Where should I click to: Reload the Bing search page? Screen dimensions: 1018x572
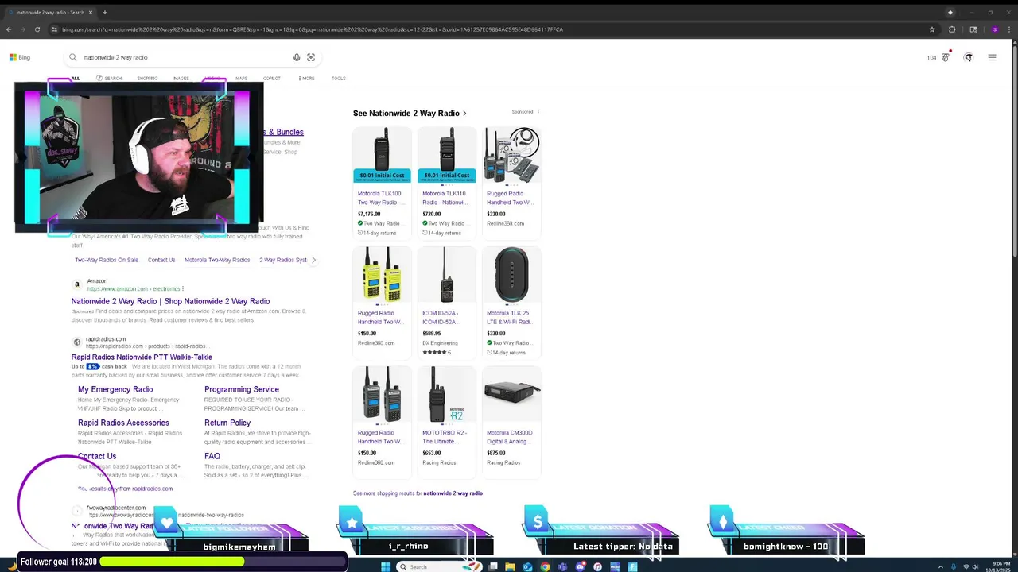37,29
